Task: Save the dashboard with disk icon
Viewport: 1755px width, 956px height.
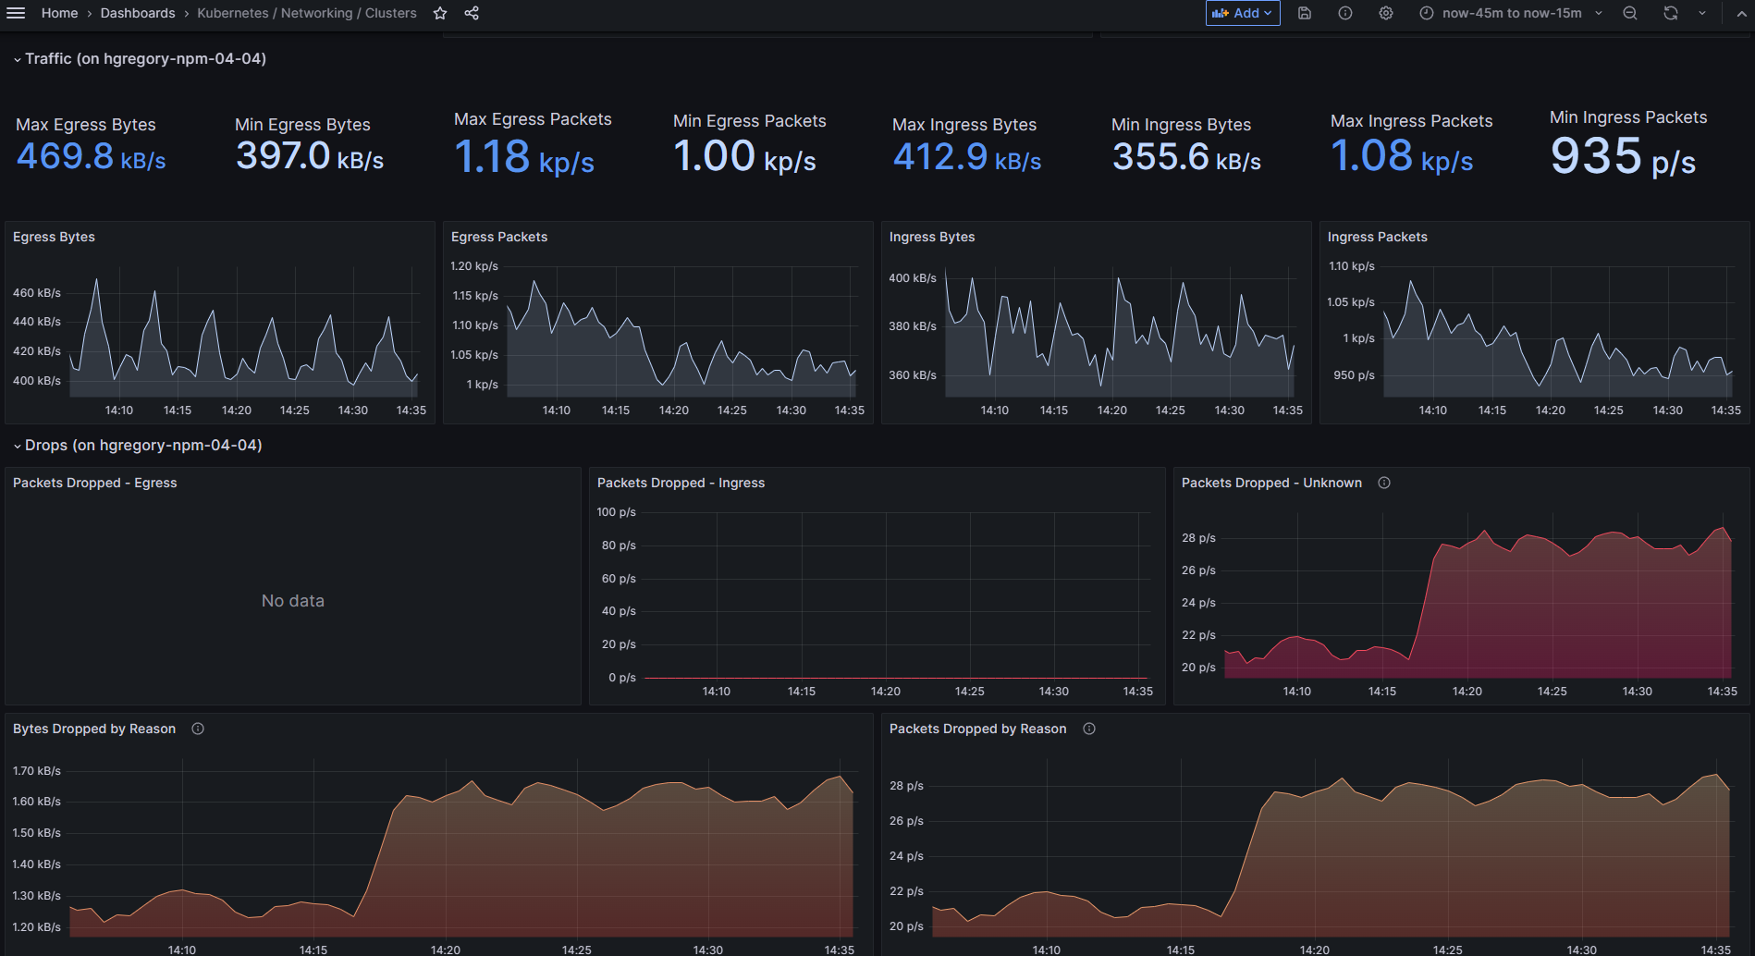Action: pos(1305,13)
